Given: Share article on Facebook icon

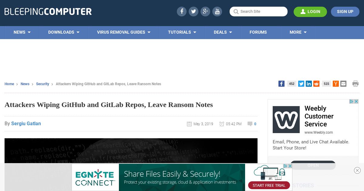Looking at the screenshot, I should [x=281, y=84].
